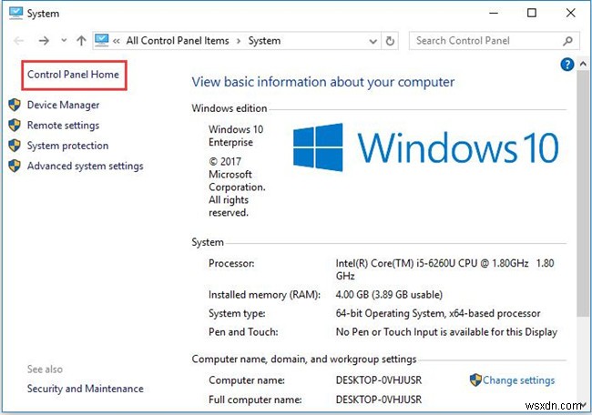Click the 64-bit Operating System value

point(438,313)
